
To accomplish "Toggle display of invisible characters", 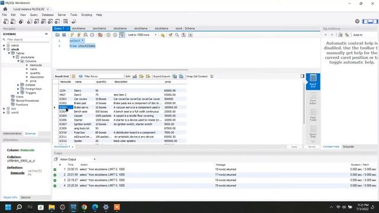I will pyautogui.click(x=184, y=35).
